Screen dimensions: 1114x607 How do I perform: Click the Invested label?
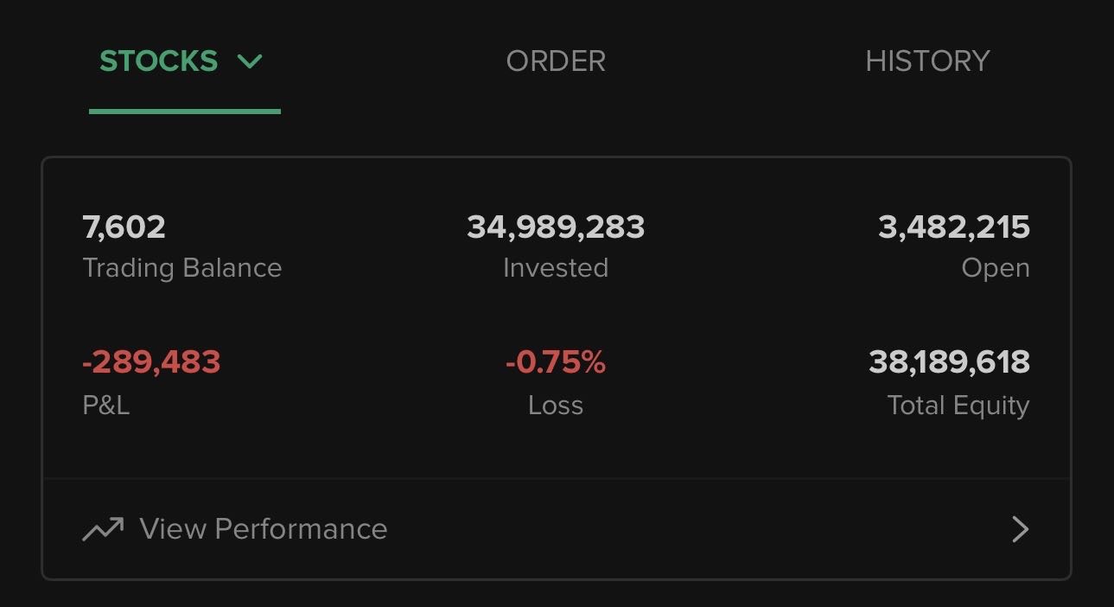click(x=556, y=268)
